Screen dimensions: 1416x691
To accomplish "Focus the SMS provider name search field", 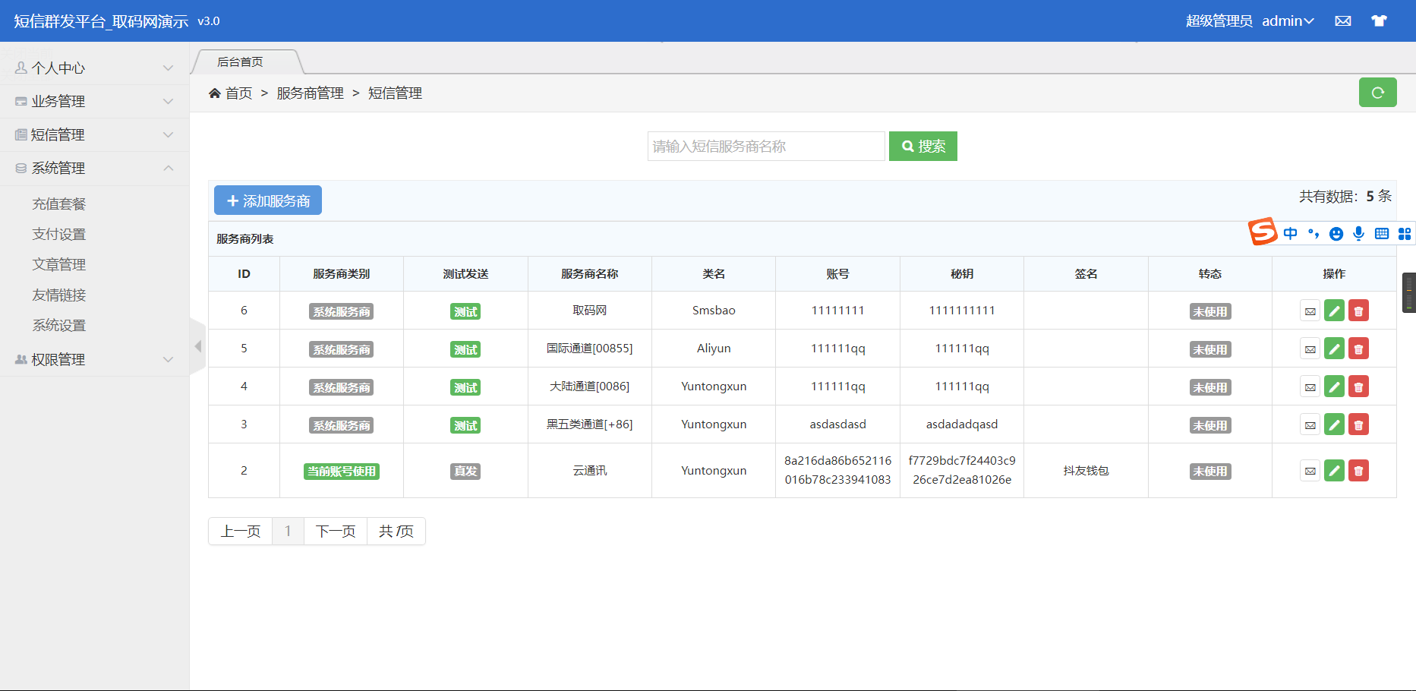I will click(765, 147).
